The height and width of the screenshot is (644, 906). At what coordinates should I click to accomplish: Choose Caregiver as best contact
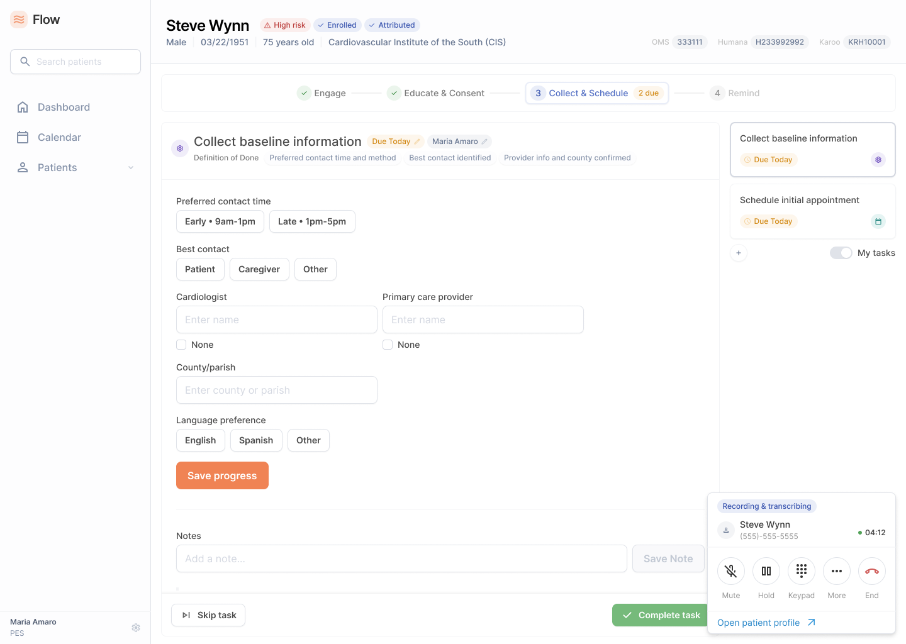[x=259, y=269]
